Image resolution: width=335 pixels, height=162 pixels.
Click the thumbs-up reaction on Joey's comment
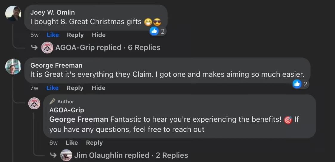coord(154,31)
